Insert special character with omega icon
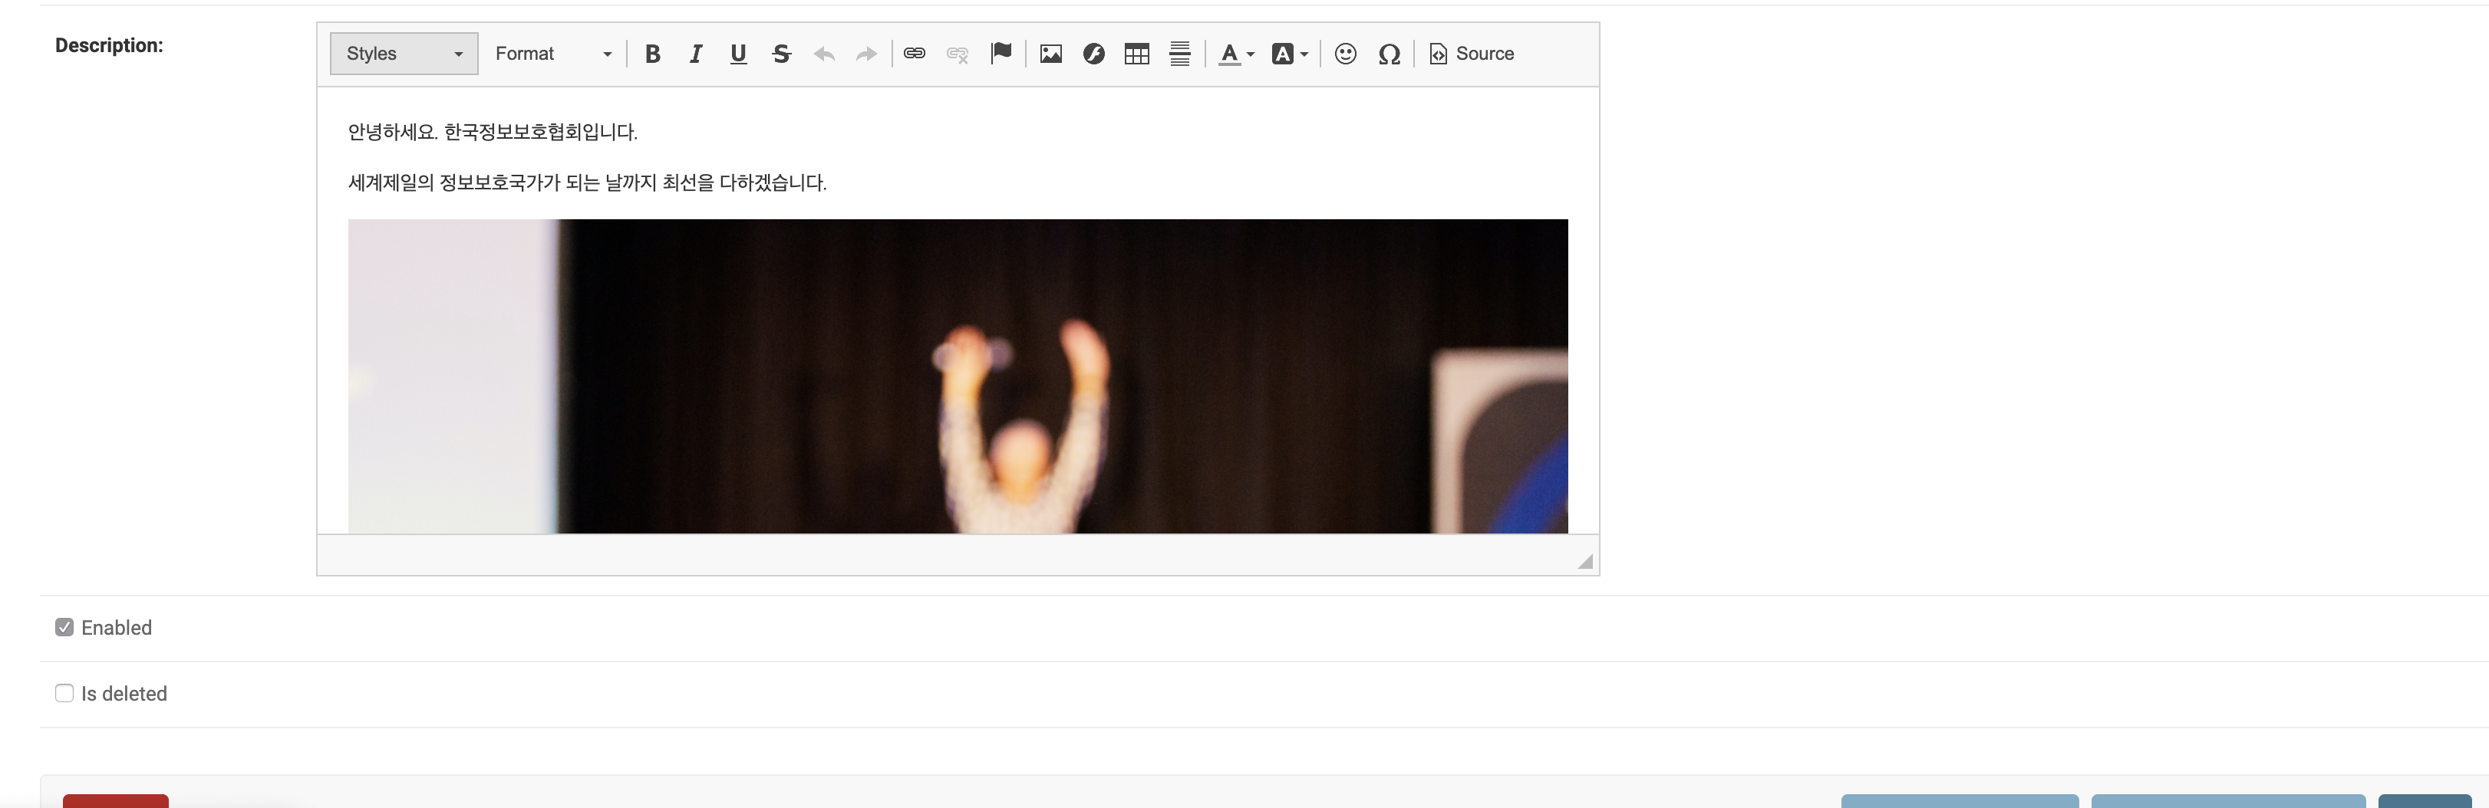This screenshot has height=808, width=2489. tap(1389, 54)
